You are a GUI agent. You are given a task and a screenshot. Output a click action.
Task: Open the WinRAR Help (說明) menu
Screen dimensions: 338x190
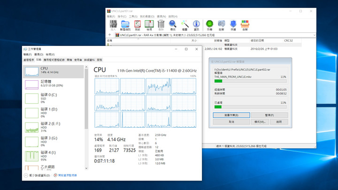pyautogui.click(x=173, y=16)
